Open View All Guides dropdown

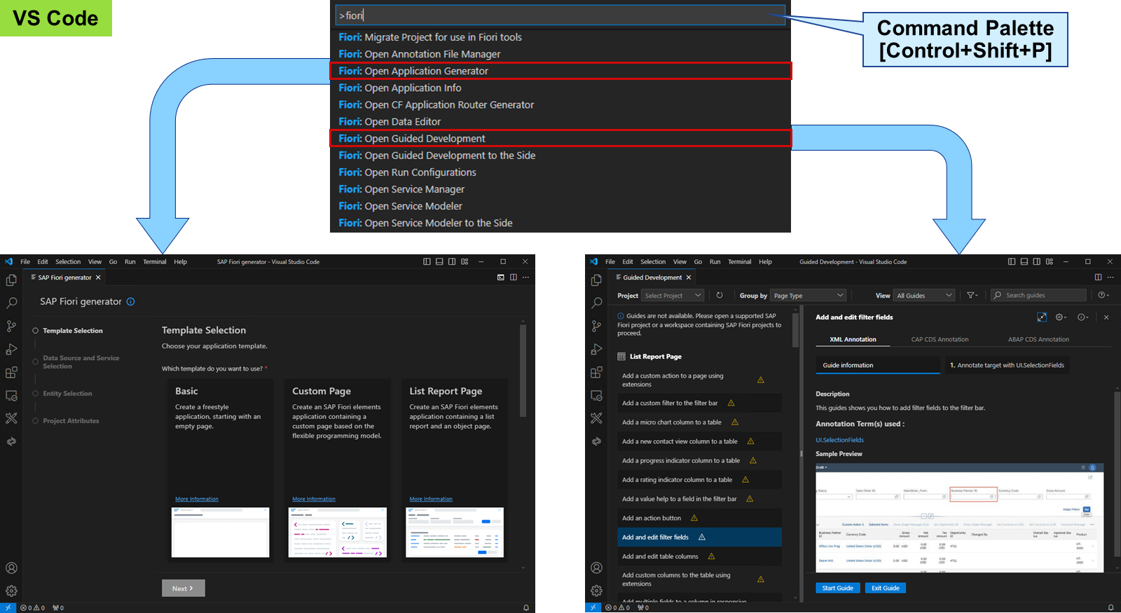[925, 296]
